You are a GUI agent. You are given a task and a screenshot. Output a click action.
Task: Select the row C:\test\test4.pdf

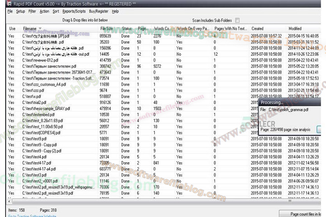164,157
